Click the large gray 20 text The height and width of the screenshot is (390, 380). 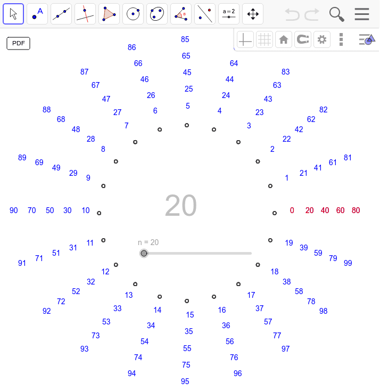tap(180, 206)
